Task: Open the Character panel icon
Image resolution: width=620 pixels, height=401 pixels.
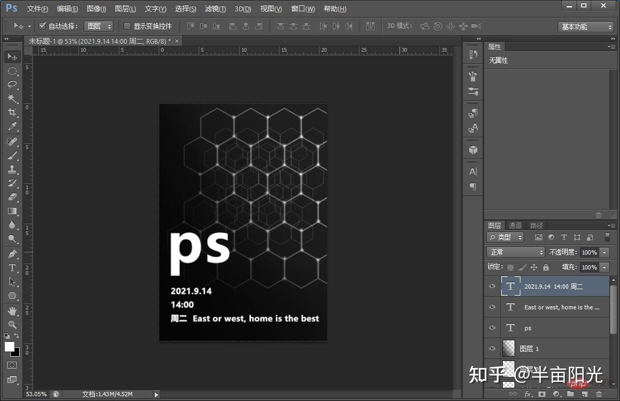Action: (473, 171)
